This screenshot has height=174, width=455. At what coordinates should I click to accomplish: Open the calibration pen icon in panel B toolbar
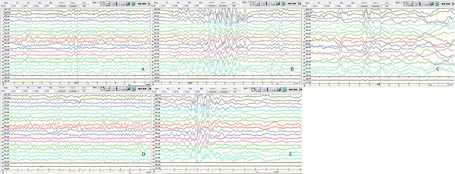point(257,3)
